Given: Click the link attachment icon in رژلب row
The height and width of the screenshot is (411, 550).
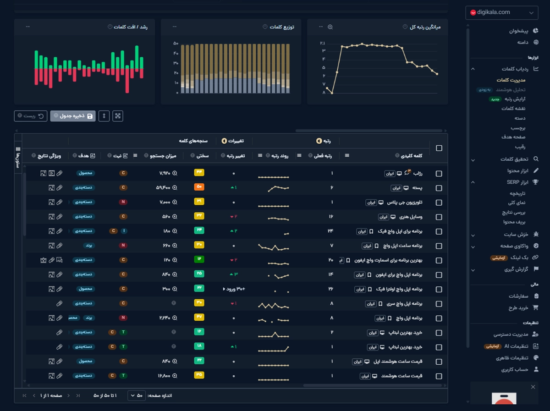Looking at the screenshot, I should pyautogui.click(x=60, y=173).
